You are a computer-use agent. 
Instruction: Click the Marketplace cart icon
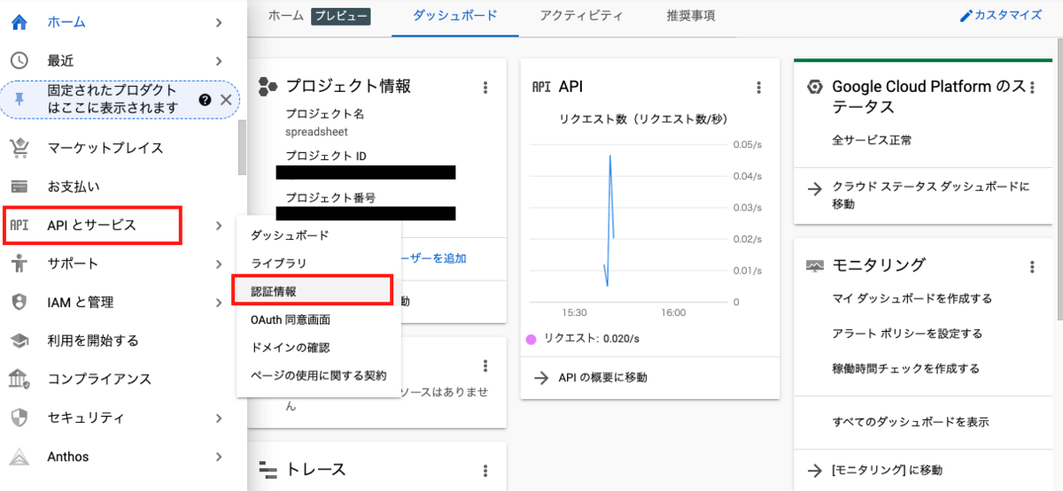pos(19,148)
